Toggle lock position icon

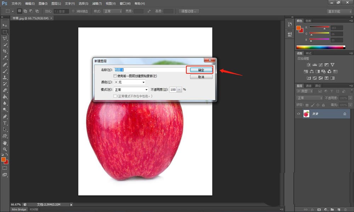click(318, 105)
